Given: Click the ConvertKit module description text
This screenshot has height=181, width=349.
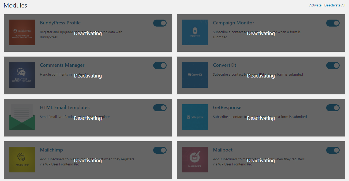Looking at the screenshot, I should click(258, 74).
